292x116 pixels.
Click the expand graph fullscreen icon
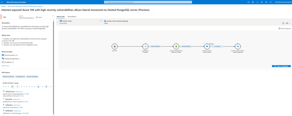pyautogui.click(x=287, y=36)
